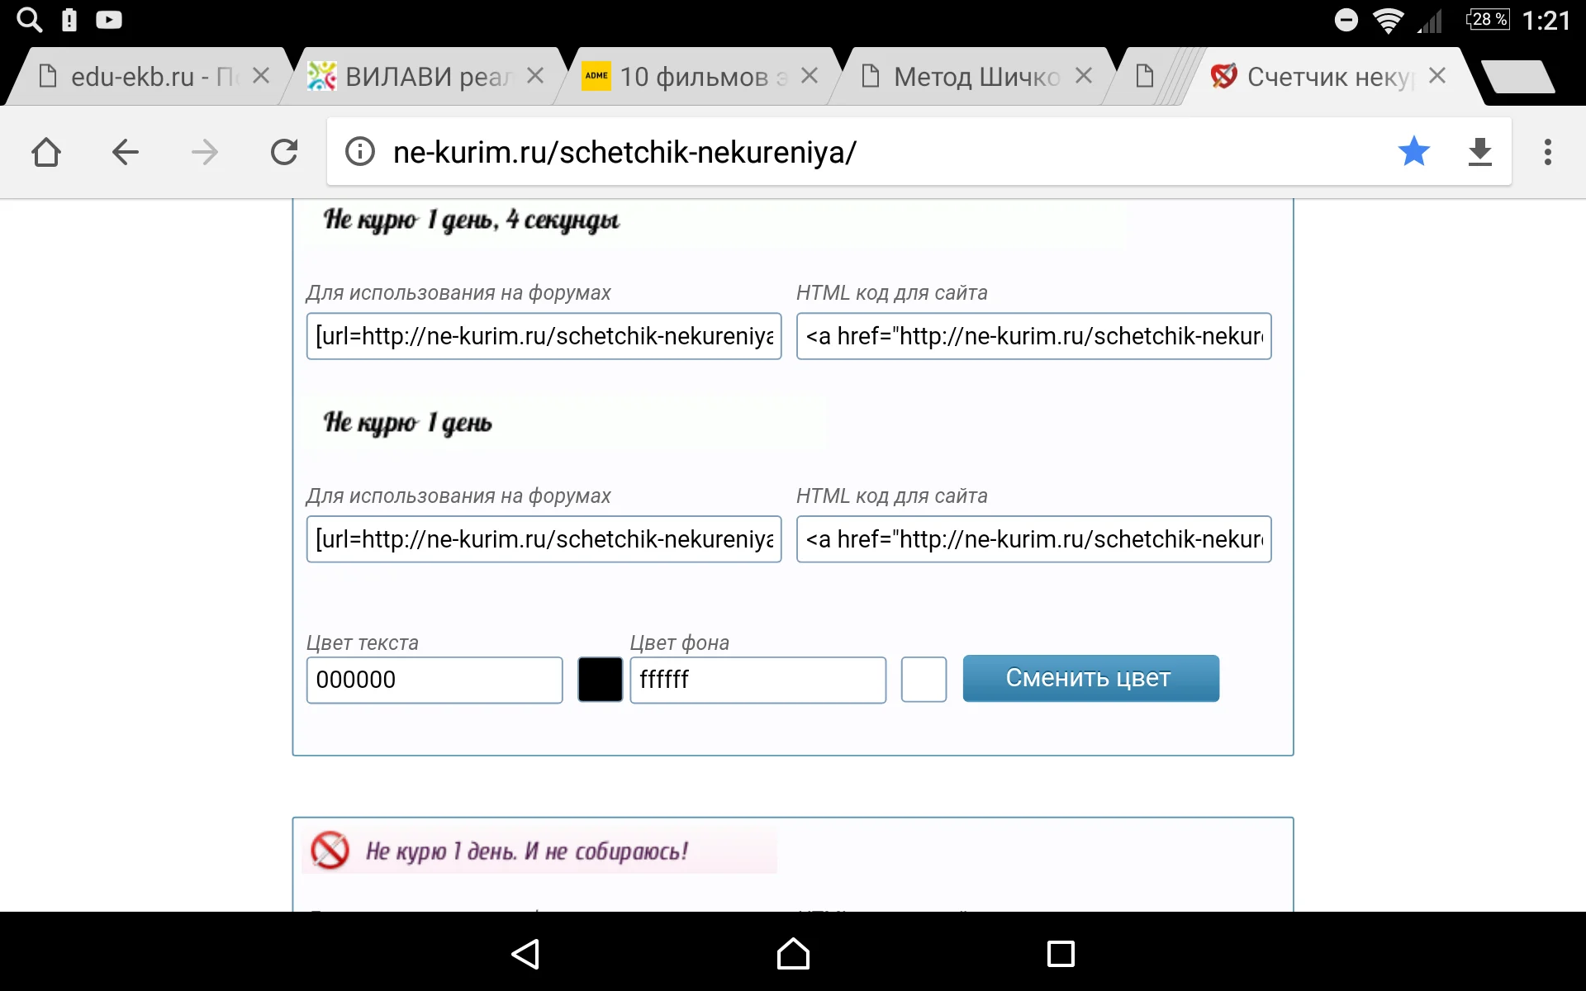Bookmark this page via the star icon
Viewport: 1586px width, 991px height.
1414,152
